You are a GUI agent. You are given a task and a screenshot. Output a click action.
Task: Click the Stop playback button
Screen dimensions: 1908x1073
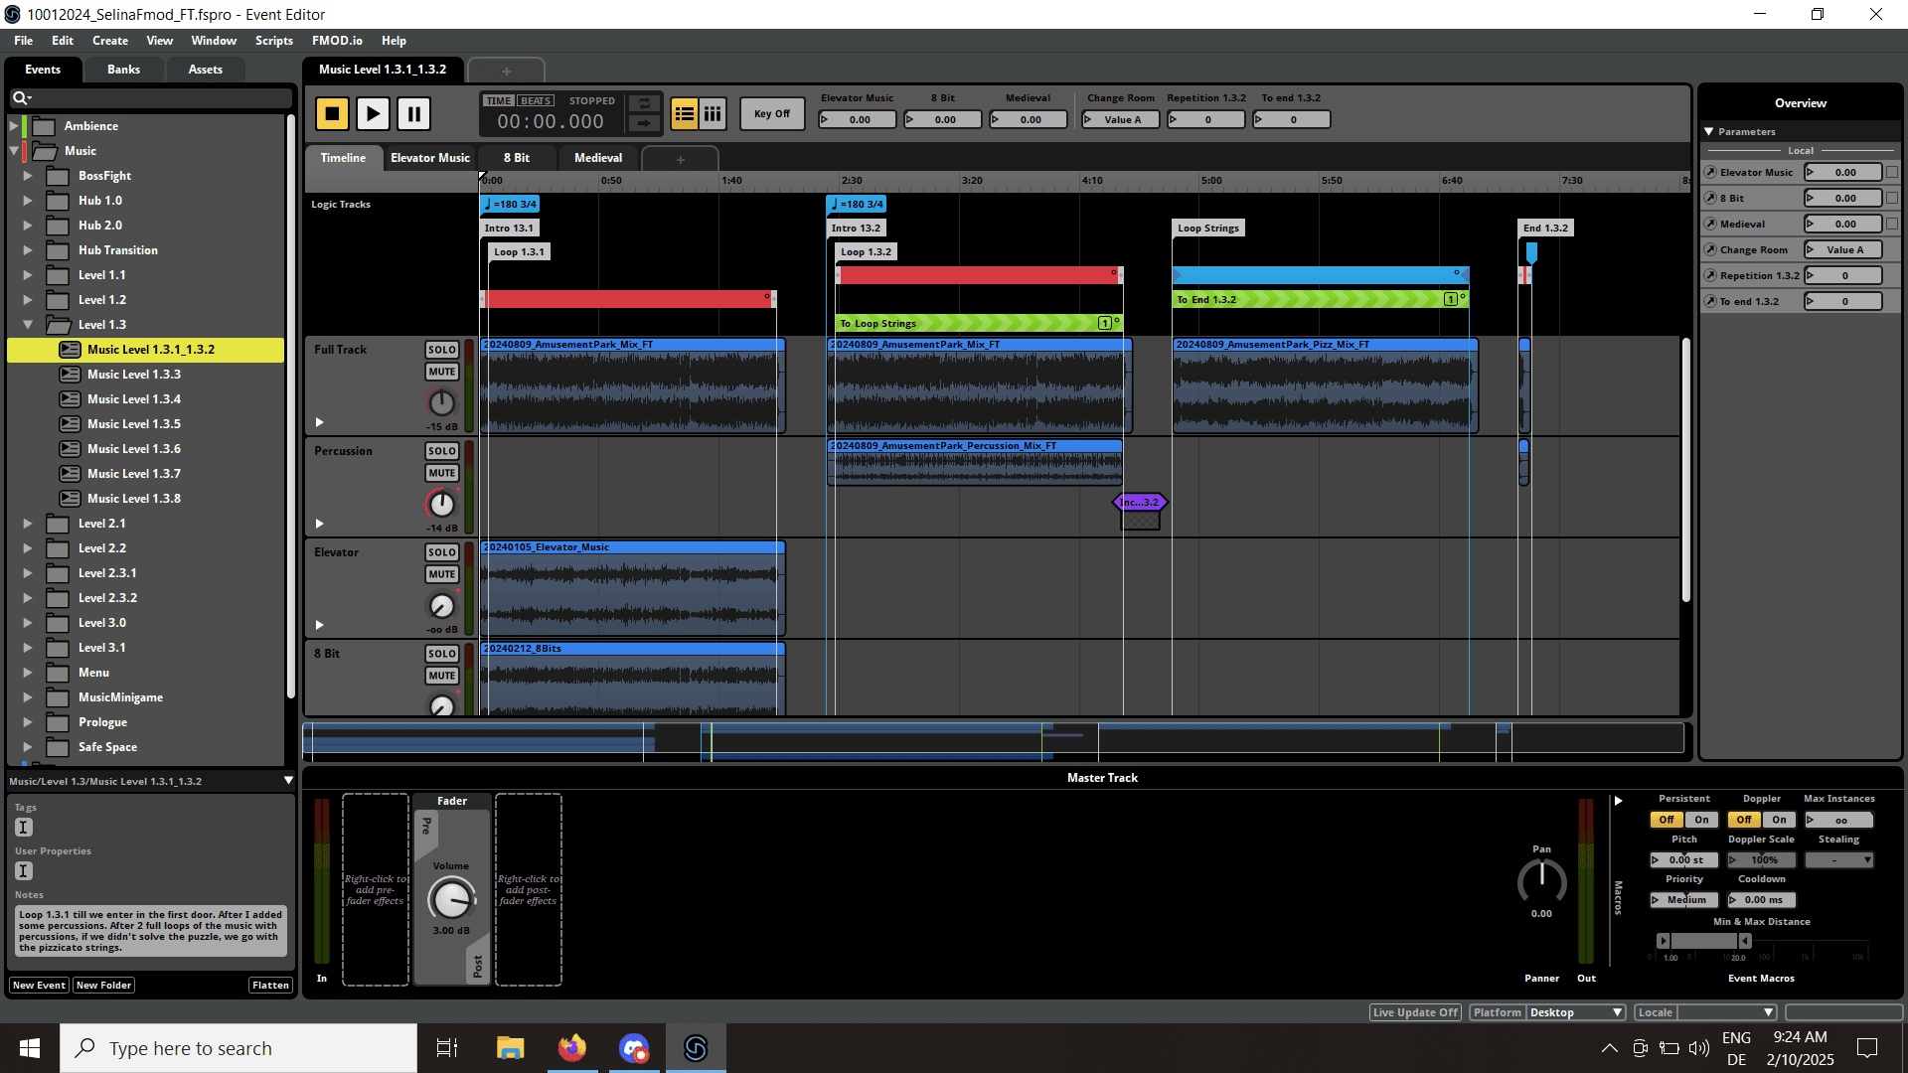click(332, 114)
